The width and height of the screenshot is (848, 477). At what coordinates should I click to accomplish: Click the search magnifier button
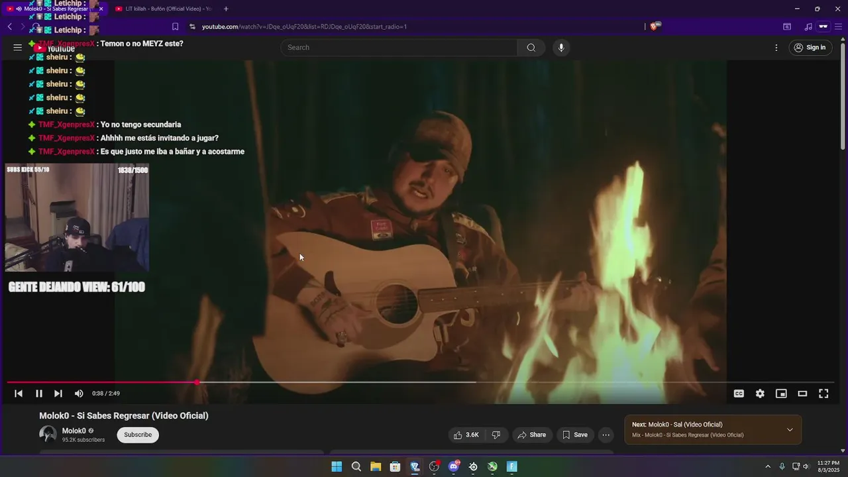coord(531,48)
